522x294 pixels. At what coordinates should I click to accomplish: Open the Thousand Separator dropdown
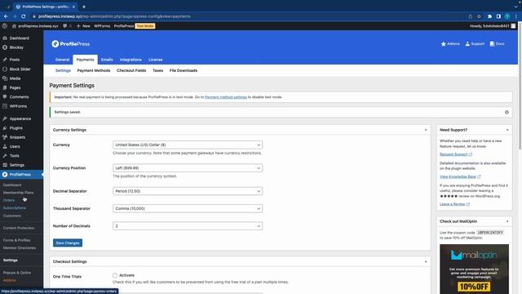(188, 209)
